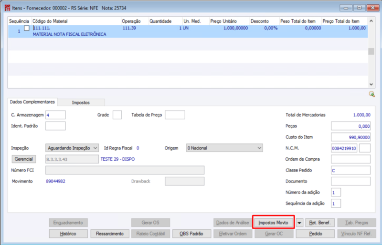Click the grid vertical scrollbar thumb
This screenshot has height=245, width=382.
(x=371, y=51)
